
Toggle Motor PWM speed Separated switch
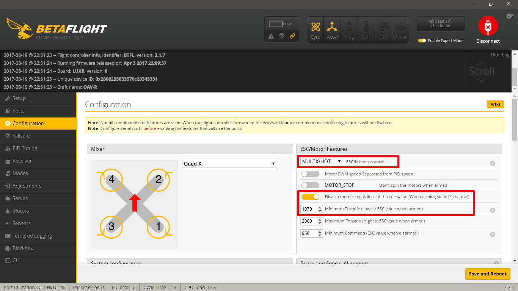coord(310,174)
